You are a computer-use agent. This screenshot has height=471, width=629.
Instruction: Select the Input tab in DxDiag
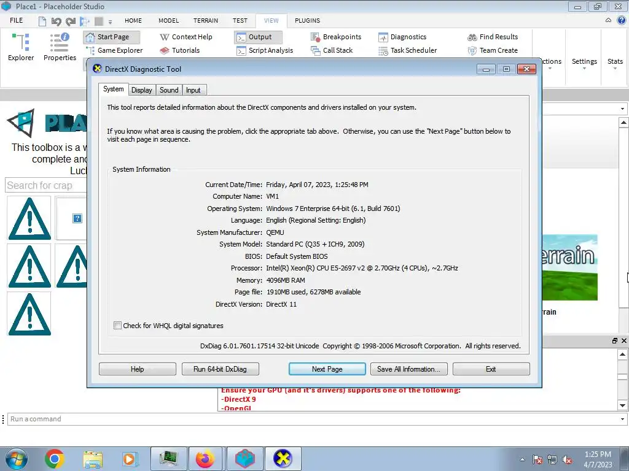pos(193,90)
